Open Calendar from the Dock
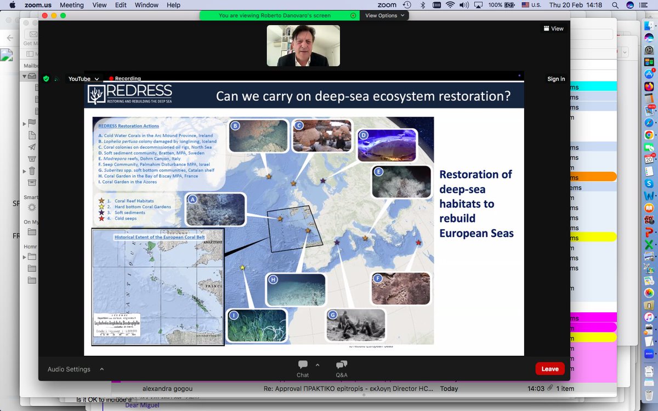The height and width of the screenshot is (411, 658). [649, 159]
